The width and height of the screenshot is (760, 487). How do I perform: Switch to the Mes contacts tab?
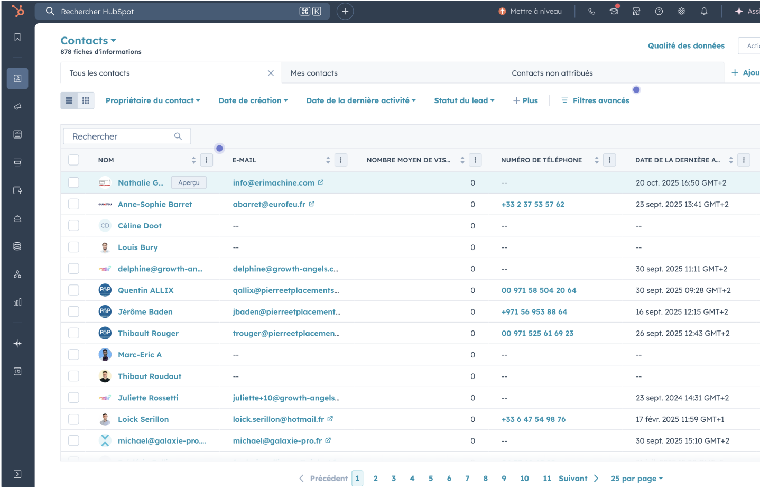314,72
